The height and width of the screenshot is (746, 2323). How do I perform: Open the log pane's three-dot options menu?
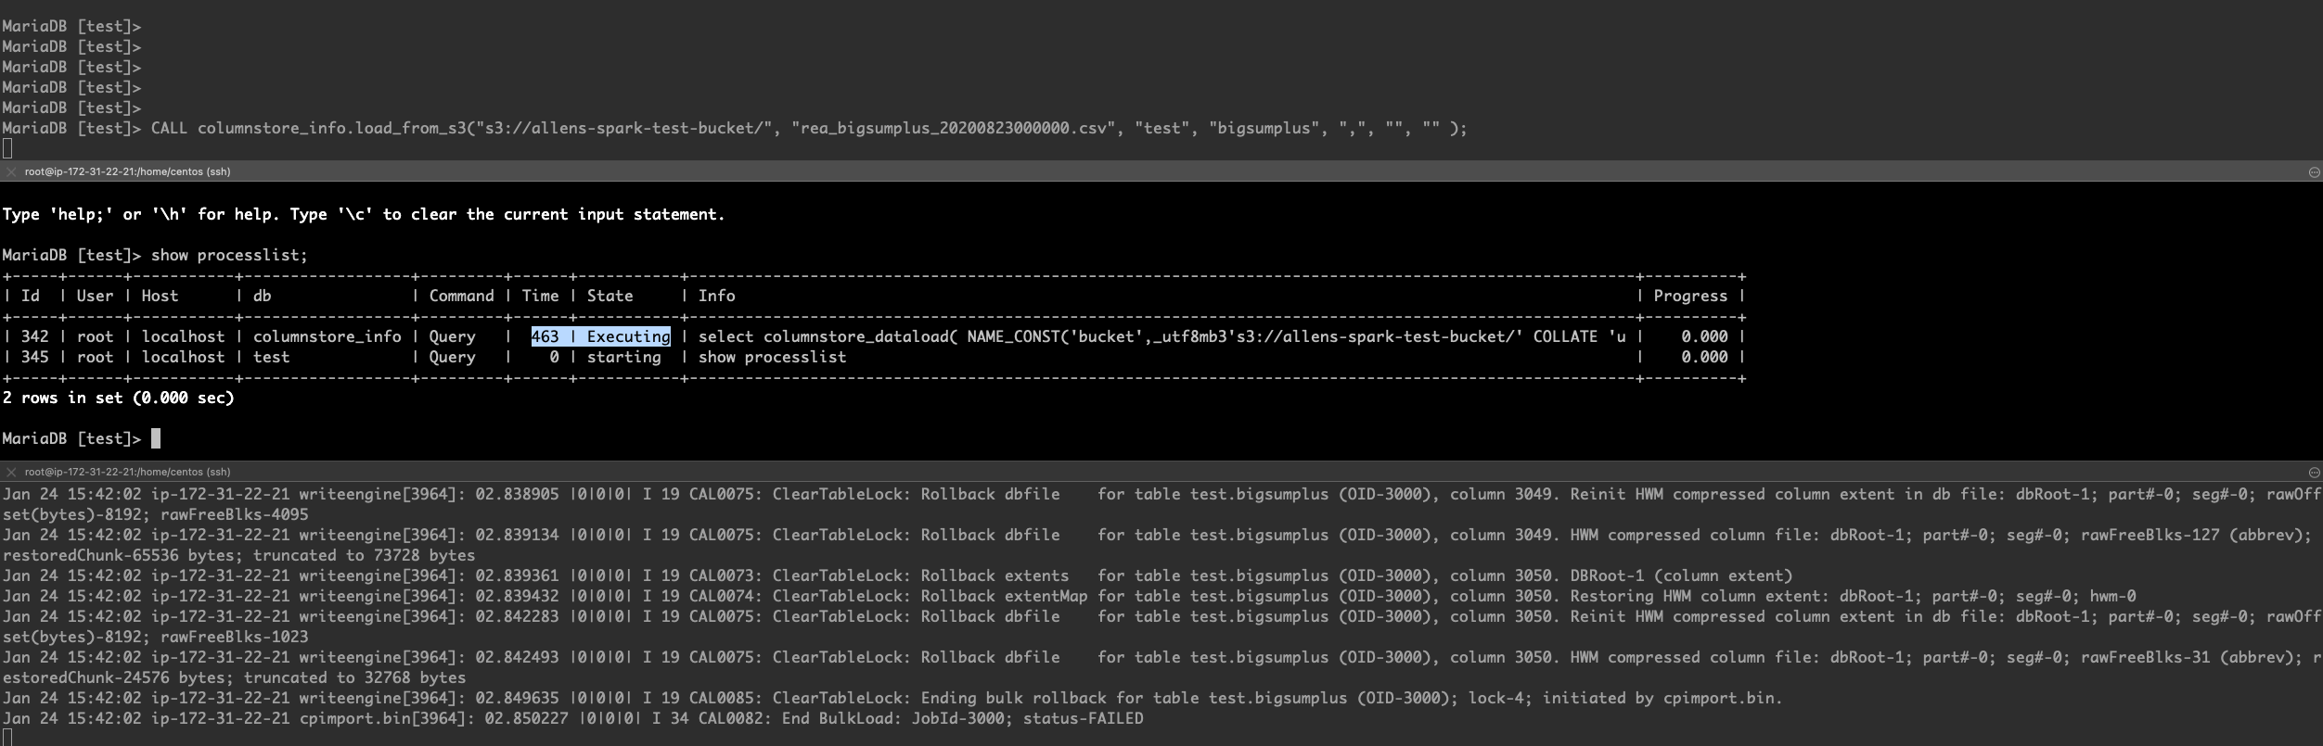tap(2314, 472)
